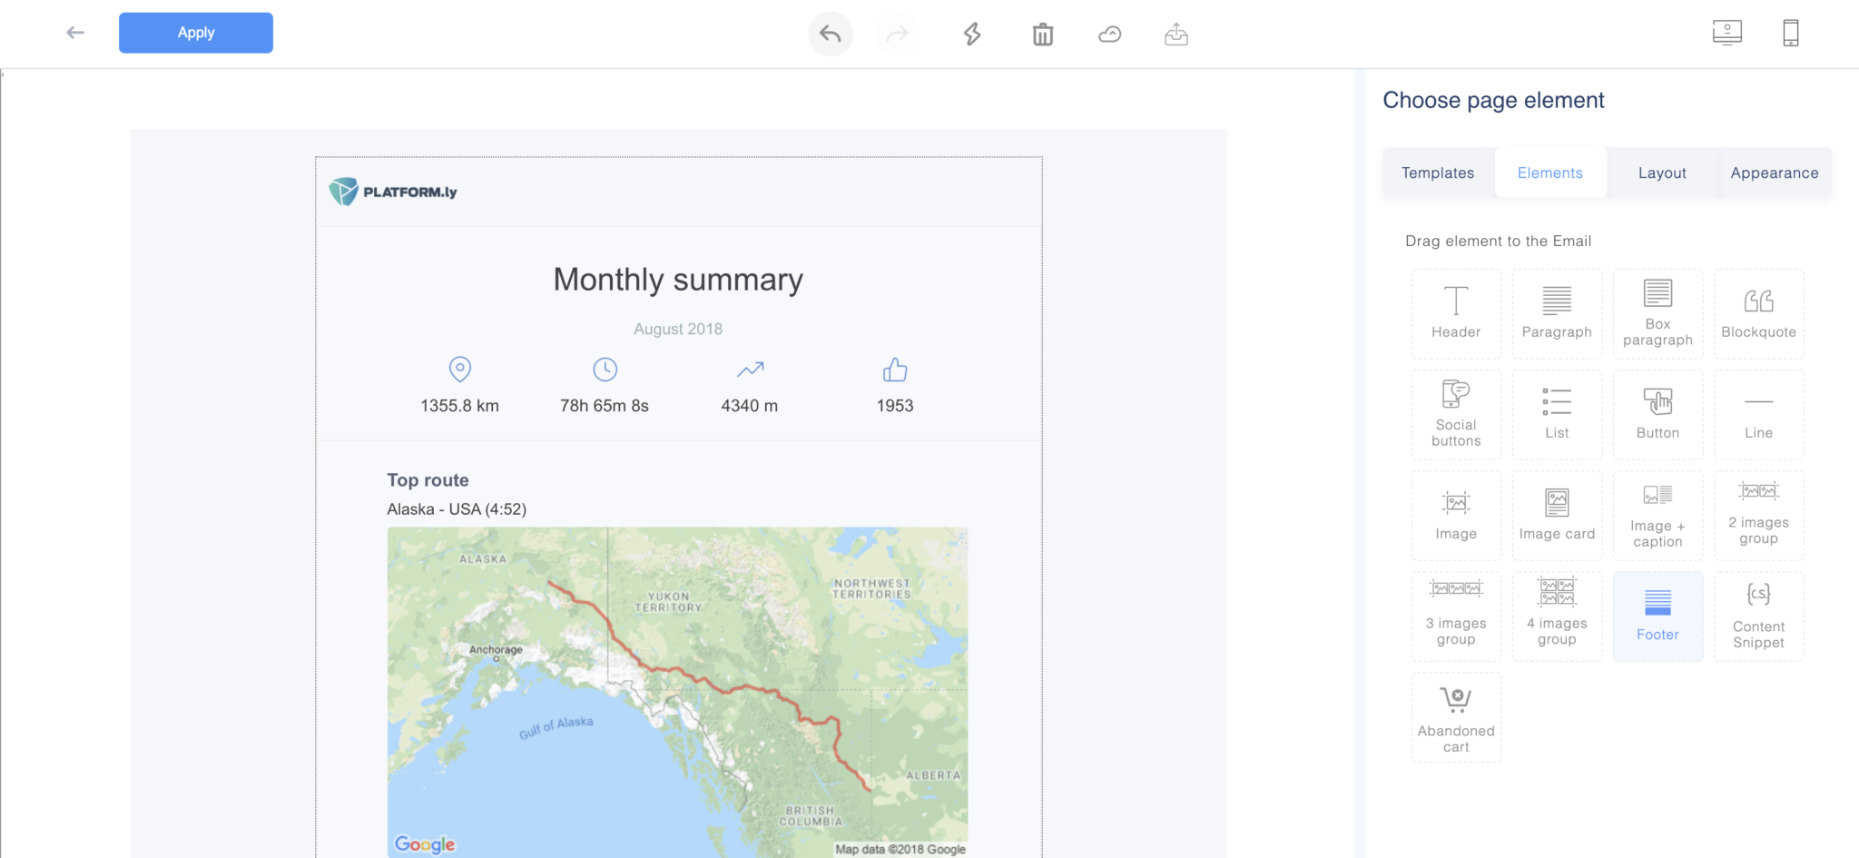
Task: Click the Apply button
Action: click(196, 33)
